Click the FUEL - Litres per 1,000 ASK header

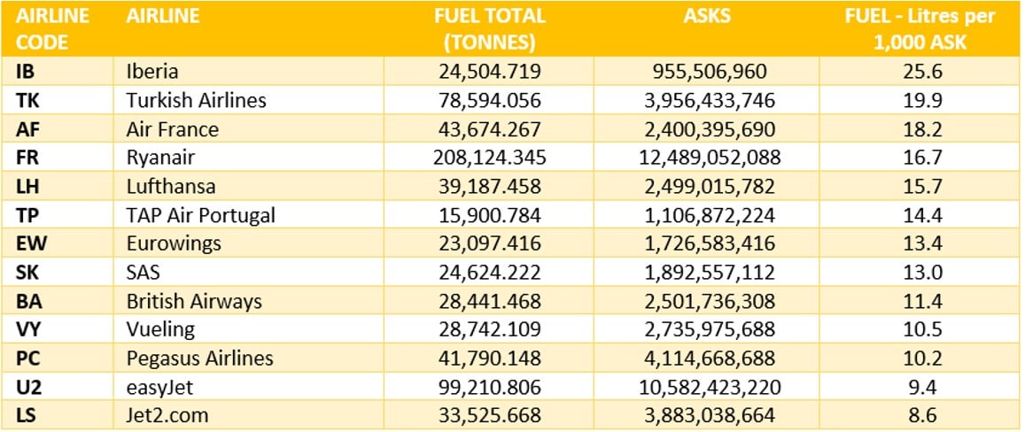(919, 29)
